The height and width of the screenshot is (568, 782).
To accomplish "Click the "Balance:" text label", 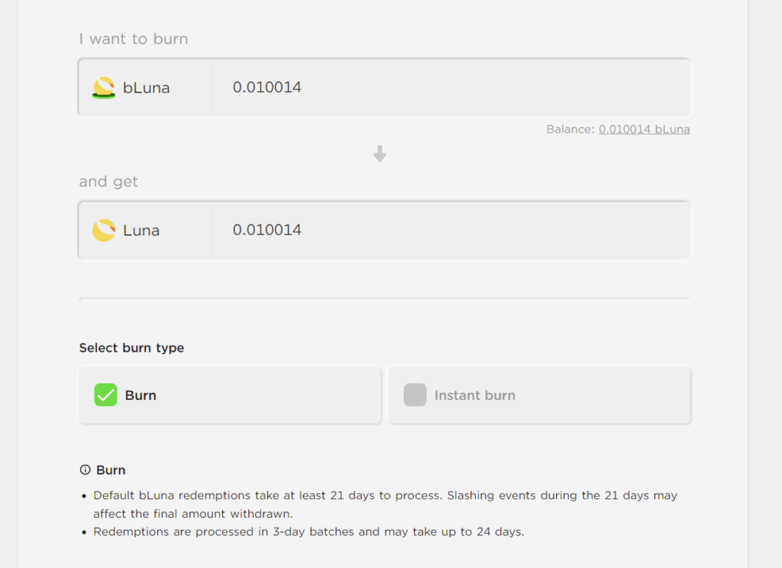I will coord(570,130).
